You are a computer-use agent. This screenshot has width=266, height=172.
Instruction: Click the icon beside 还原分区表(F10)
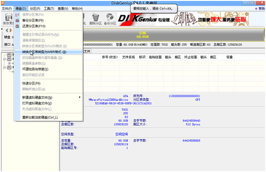[17, 26]
